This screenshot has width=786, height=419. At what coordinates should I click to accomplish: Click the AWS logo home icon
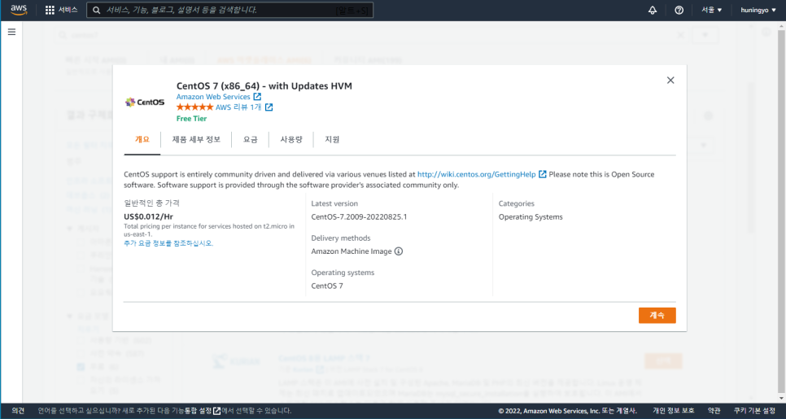point(19,10)
